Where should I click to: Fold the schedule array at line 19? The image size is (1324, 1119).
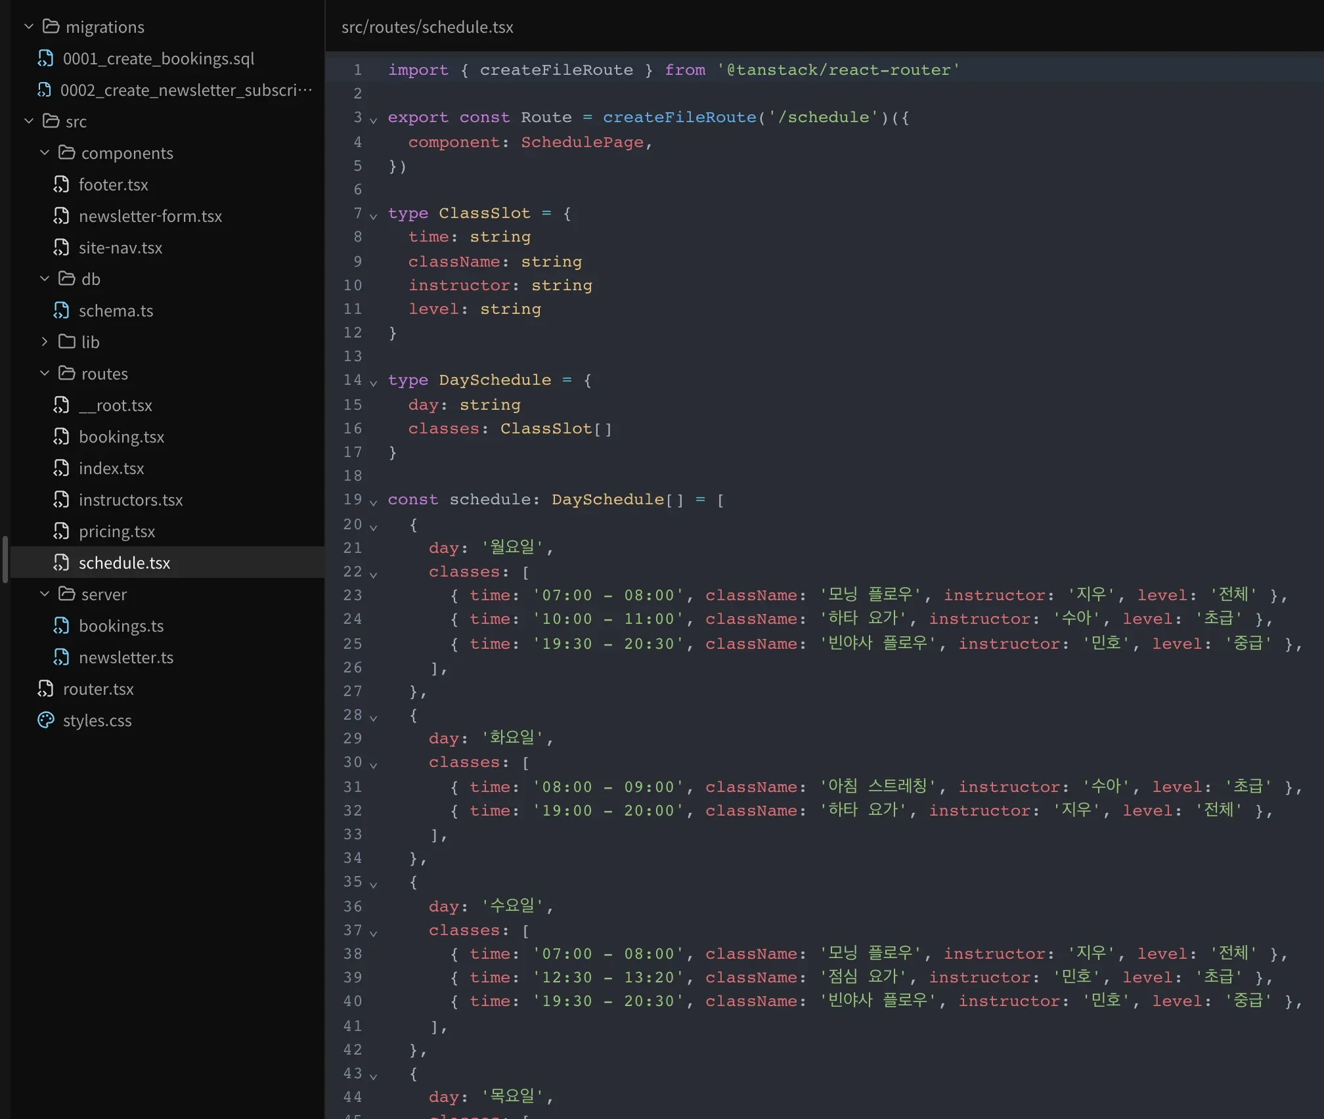coord(373,502)
